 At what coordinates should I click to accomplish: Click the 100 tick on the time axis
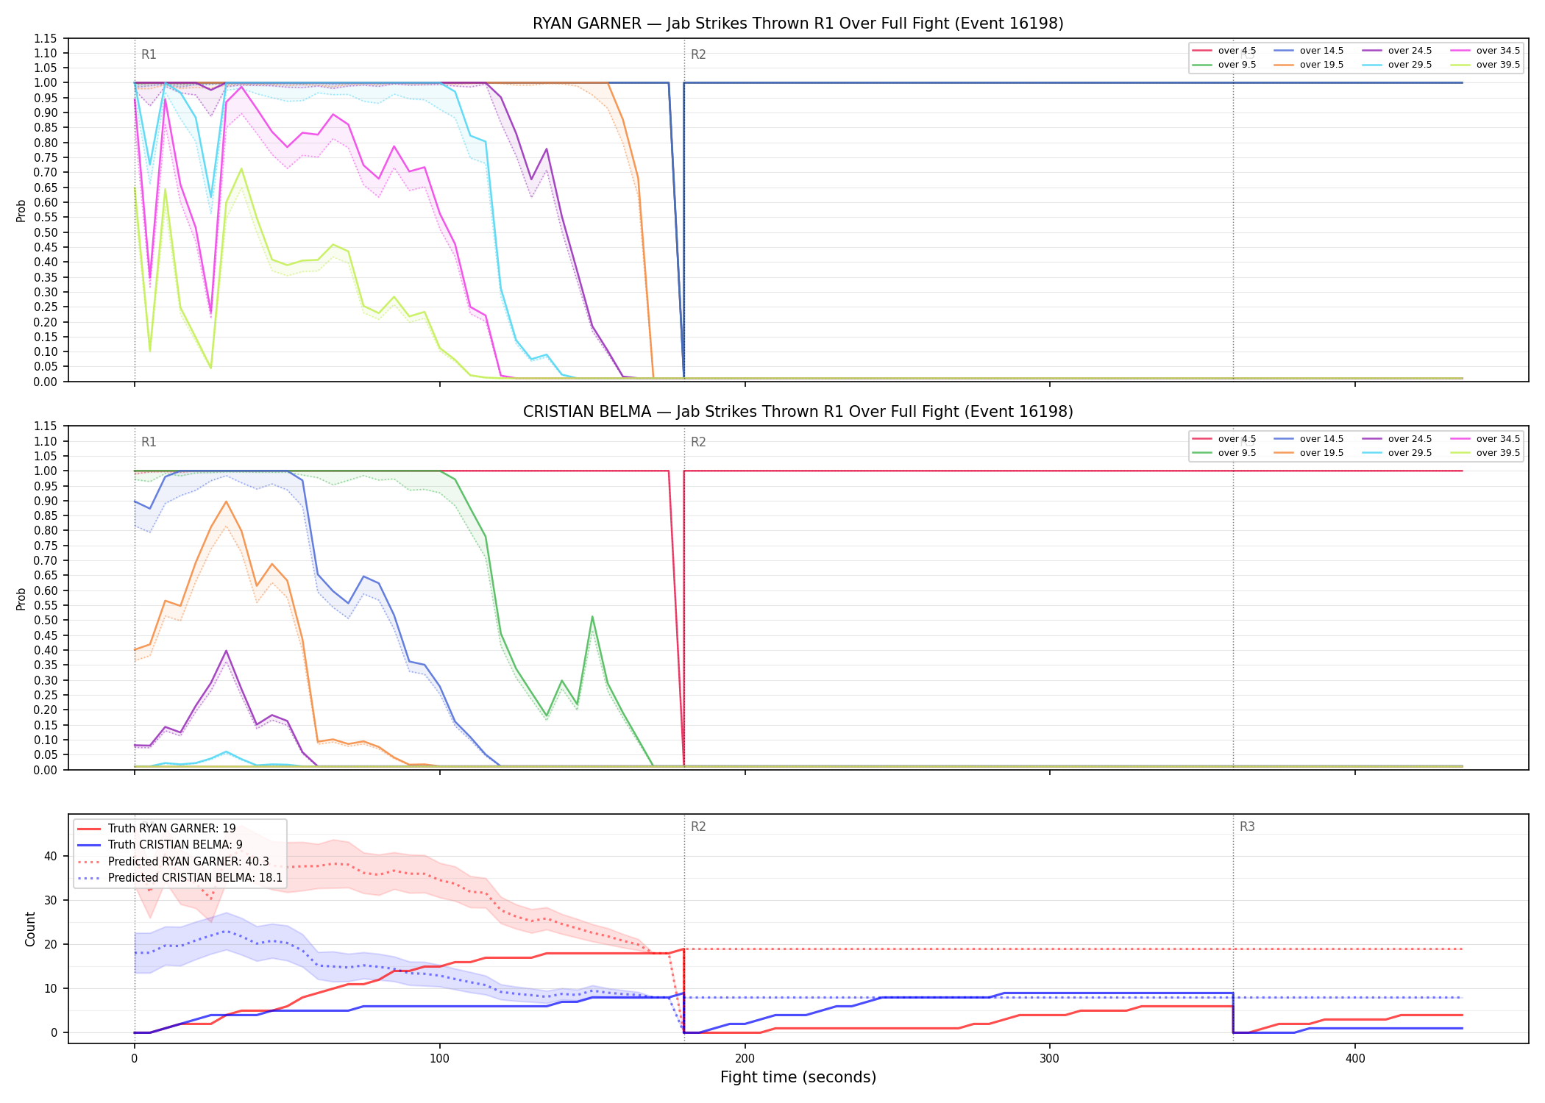(439, 1059)
